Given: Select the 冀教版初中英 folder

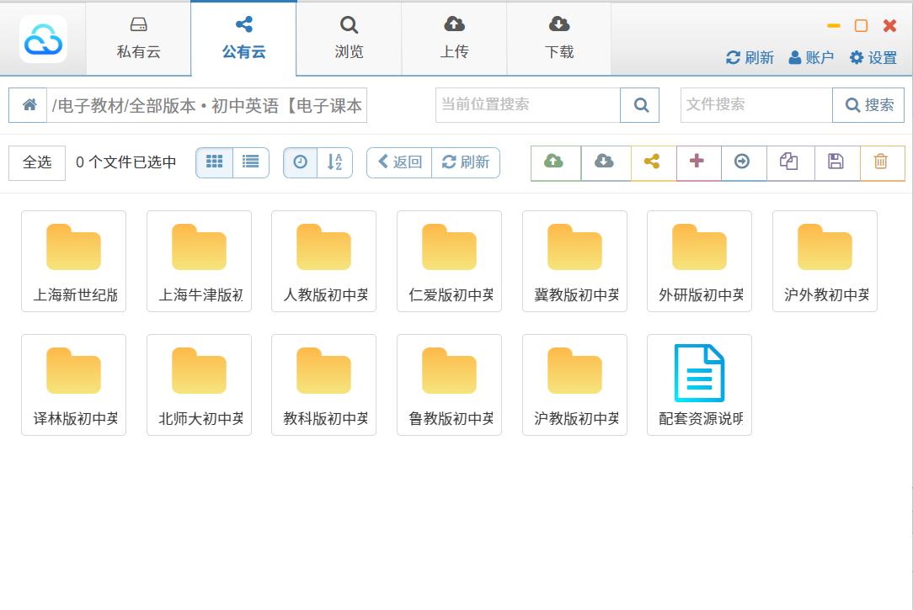Looking at the screenshot, I should 574,261.
